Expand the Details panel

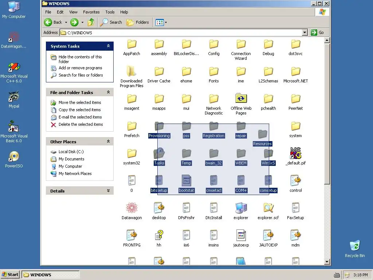[x=108, y=191]
